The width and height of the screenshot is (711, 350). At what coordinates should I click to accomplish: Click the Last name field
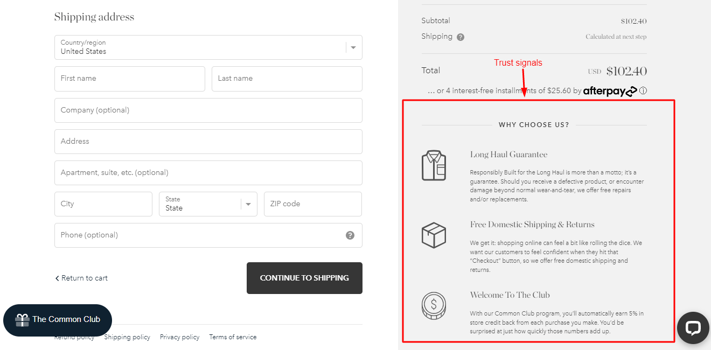tap(287, 79)
